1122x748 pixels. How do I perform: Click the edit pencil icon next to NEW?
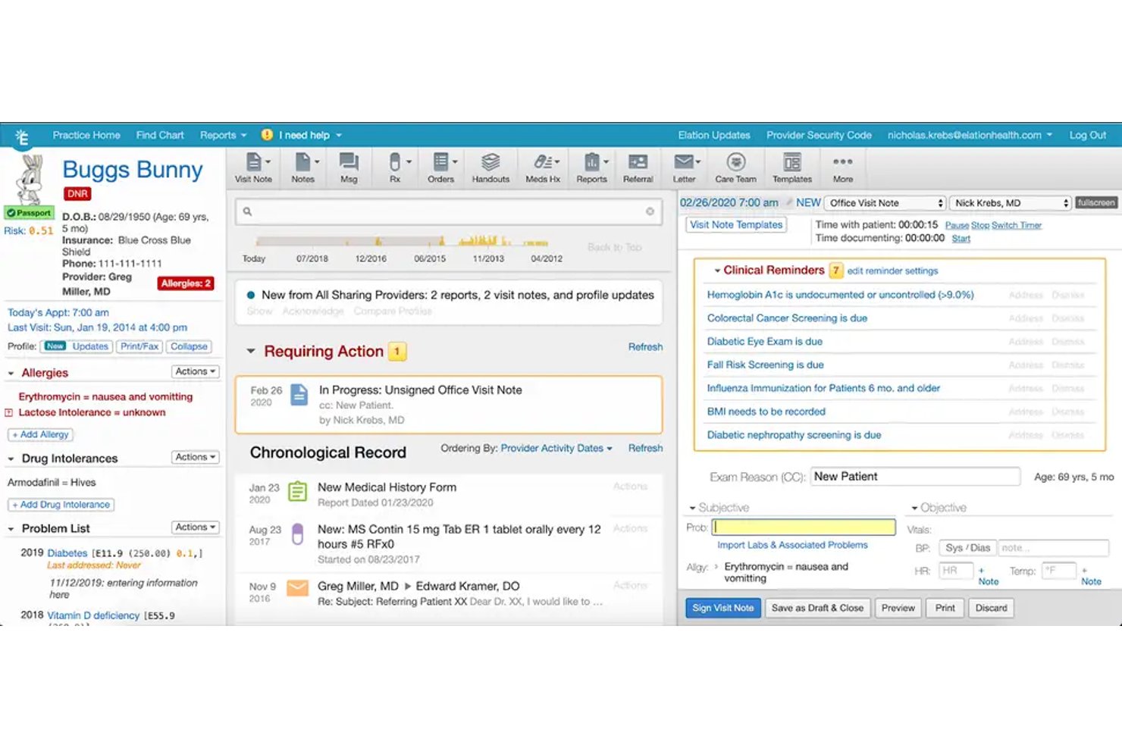click(x=788, y=202)
